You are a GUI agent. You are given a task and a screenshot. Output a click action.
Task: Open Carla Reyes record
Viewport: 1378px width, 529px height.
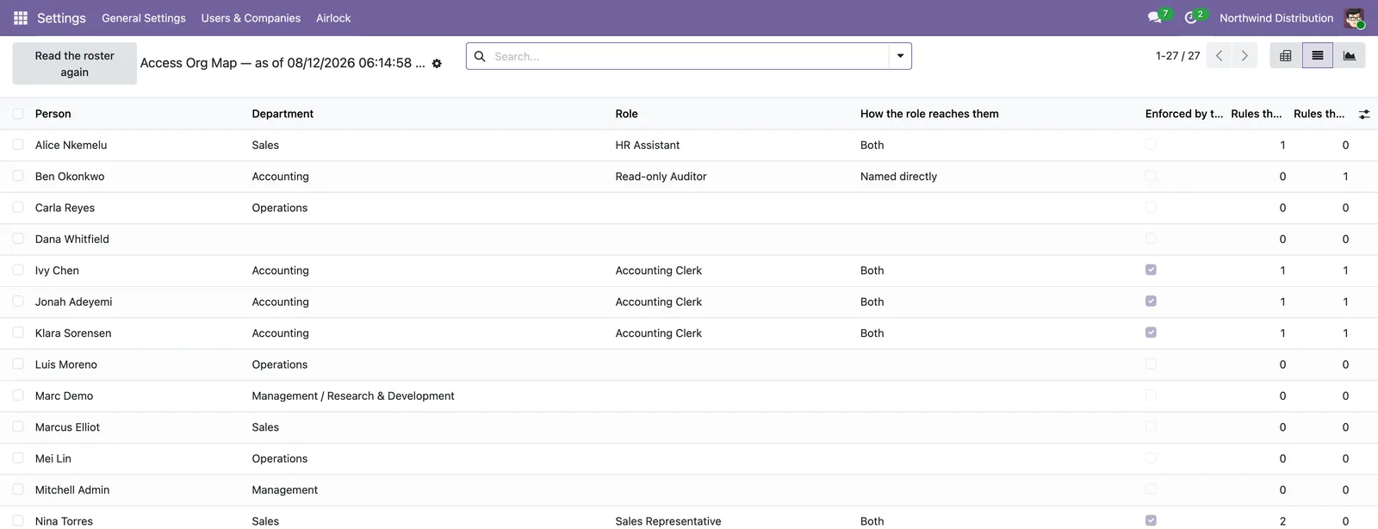pos(65,208)
